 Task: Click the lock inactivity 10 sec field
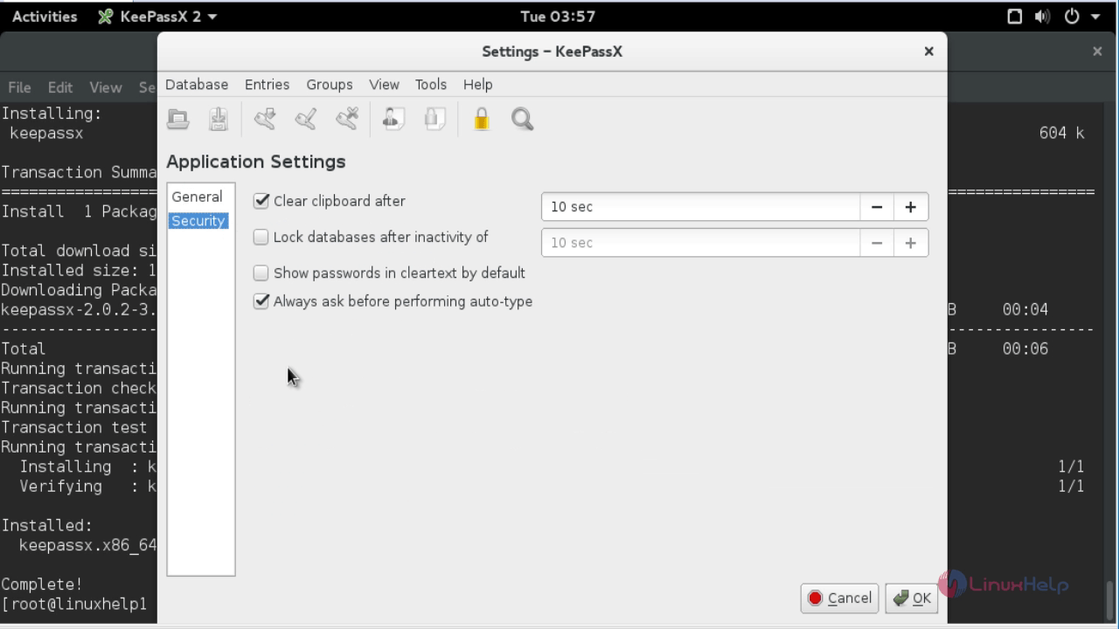click(700, 243)
